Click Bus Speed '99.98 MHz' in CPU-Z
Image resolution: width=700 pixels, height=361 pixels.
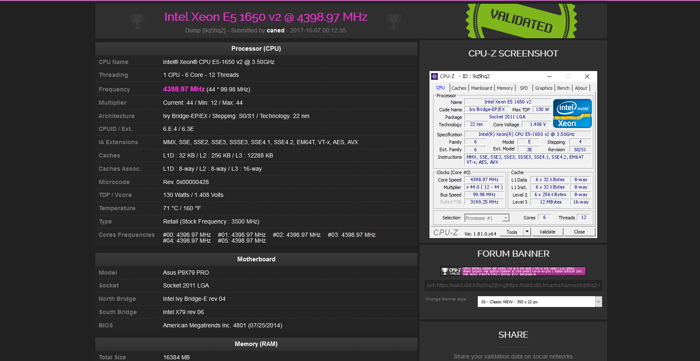(x=484, y=194)
